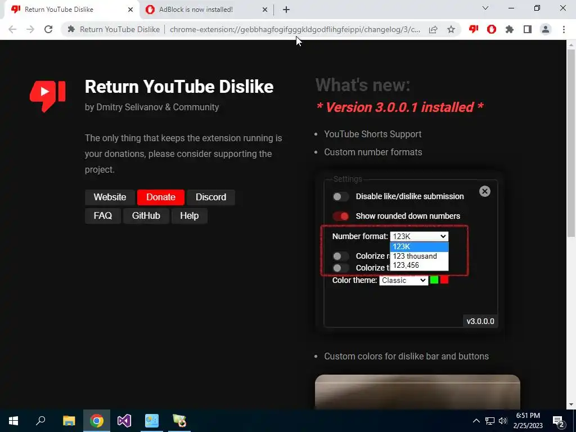Toggle Show rounded down numbers switch

click(340, 216)
